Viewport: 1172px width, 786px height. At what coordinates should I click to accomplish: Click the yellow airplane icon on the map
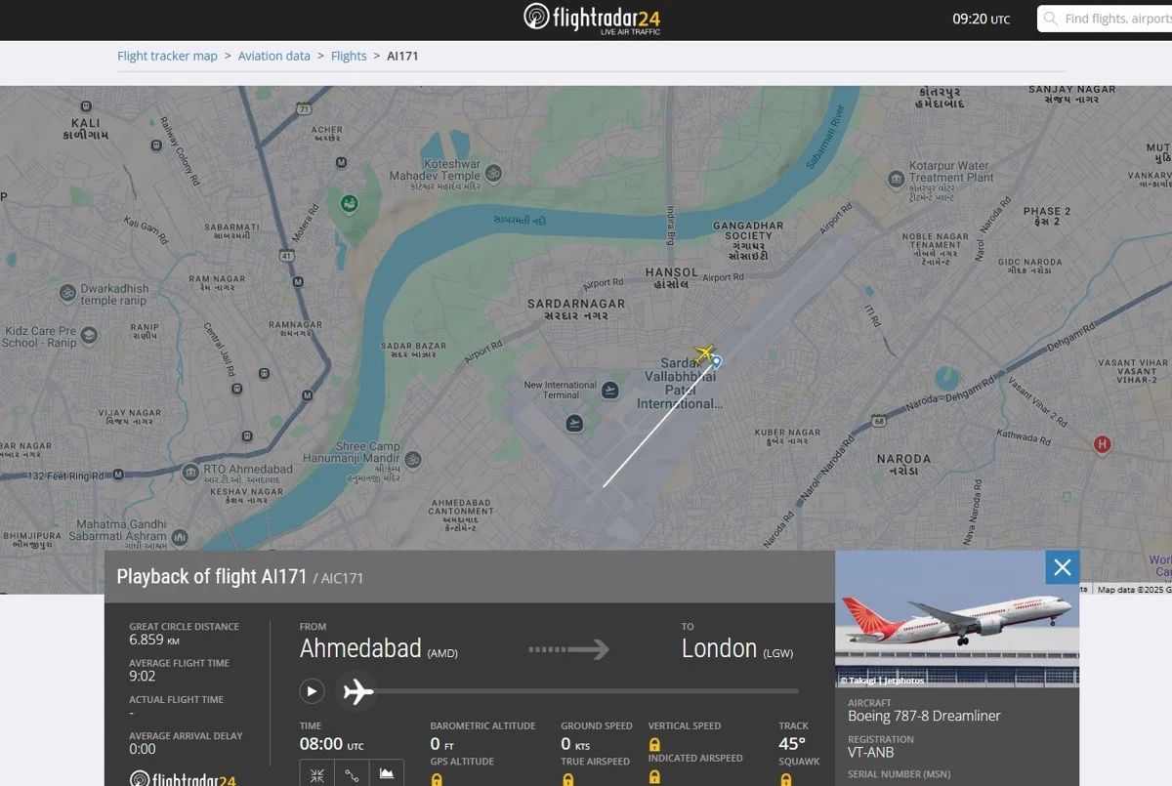coord(704,352)
